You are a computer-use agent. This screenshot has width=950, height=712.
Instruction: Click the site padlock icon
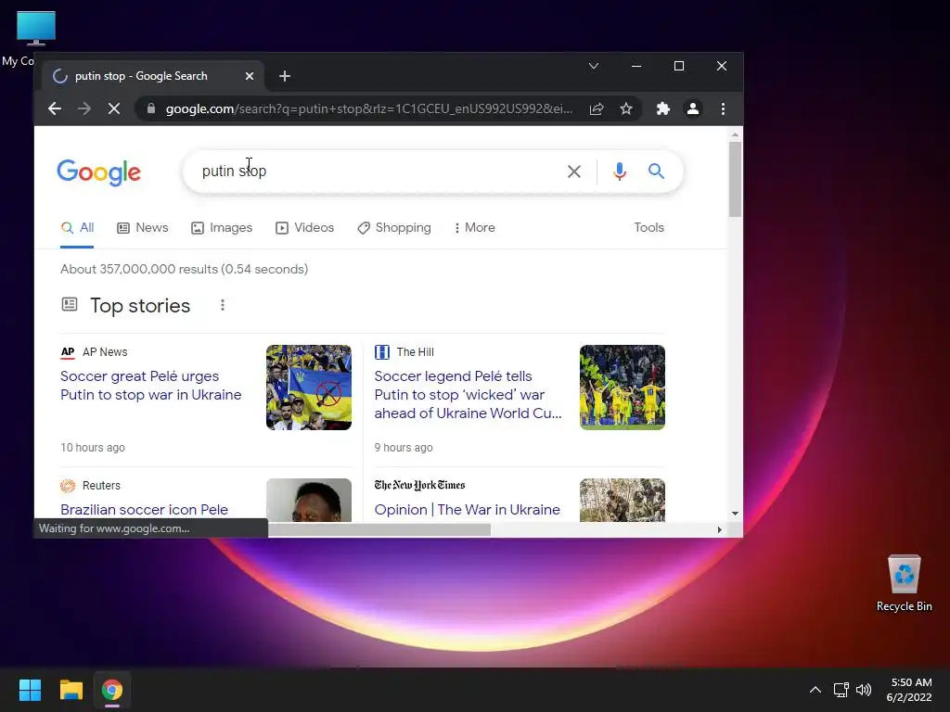pyautogui.click(x=151, y=109)
